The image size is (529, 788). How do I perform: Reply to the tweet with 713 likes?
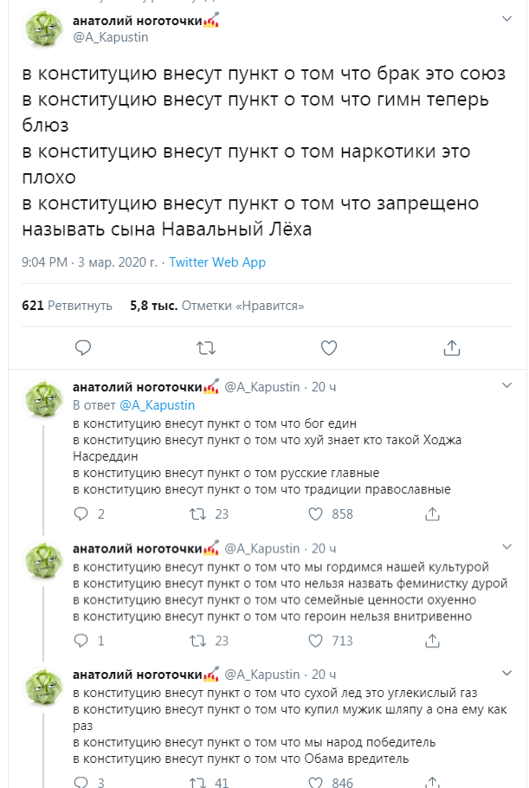tap(81, 641)
